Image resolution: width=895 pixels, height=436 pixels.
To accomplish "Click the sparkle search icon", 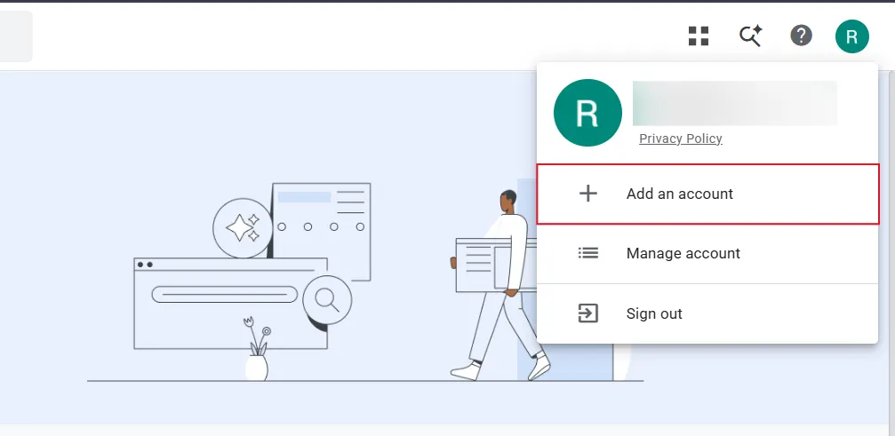I will tap(750, 36).
